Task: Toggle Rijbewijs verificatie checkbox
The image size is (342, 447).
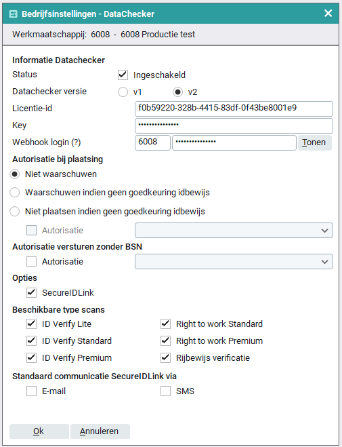Action: click(165, 357)
